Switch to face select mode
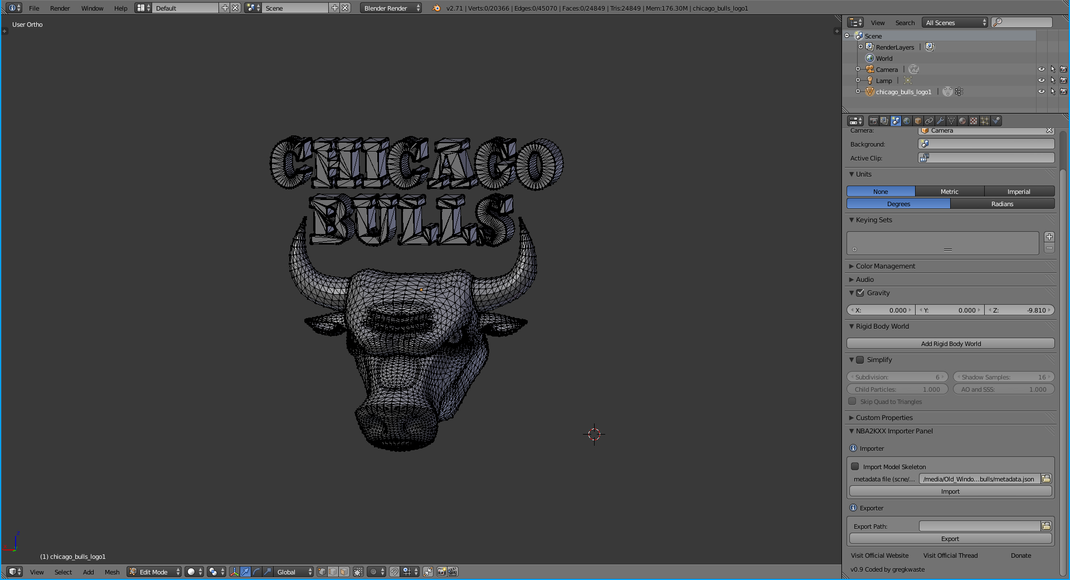This screenshot has width=1070, height=580. [x=344, y=572]
